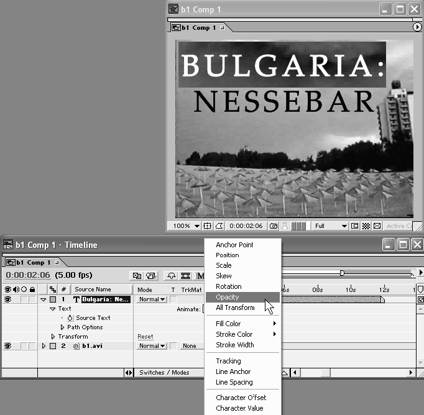
Task: Toggle visibility of the b1.avi layer
Action: click(9, 346)
